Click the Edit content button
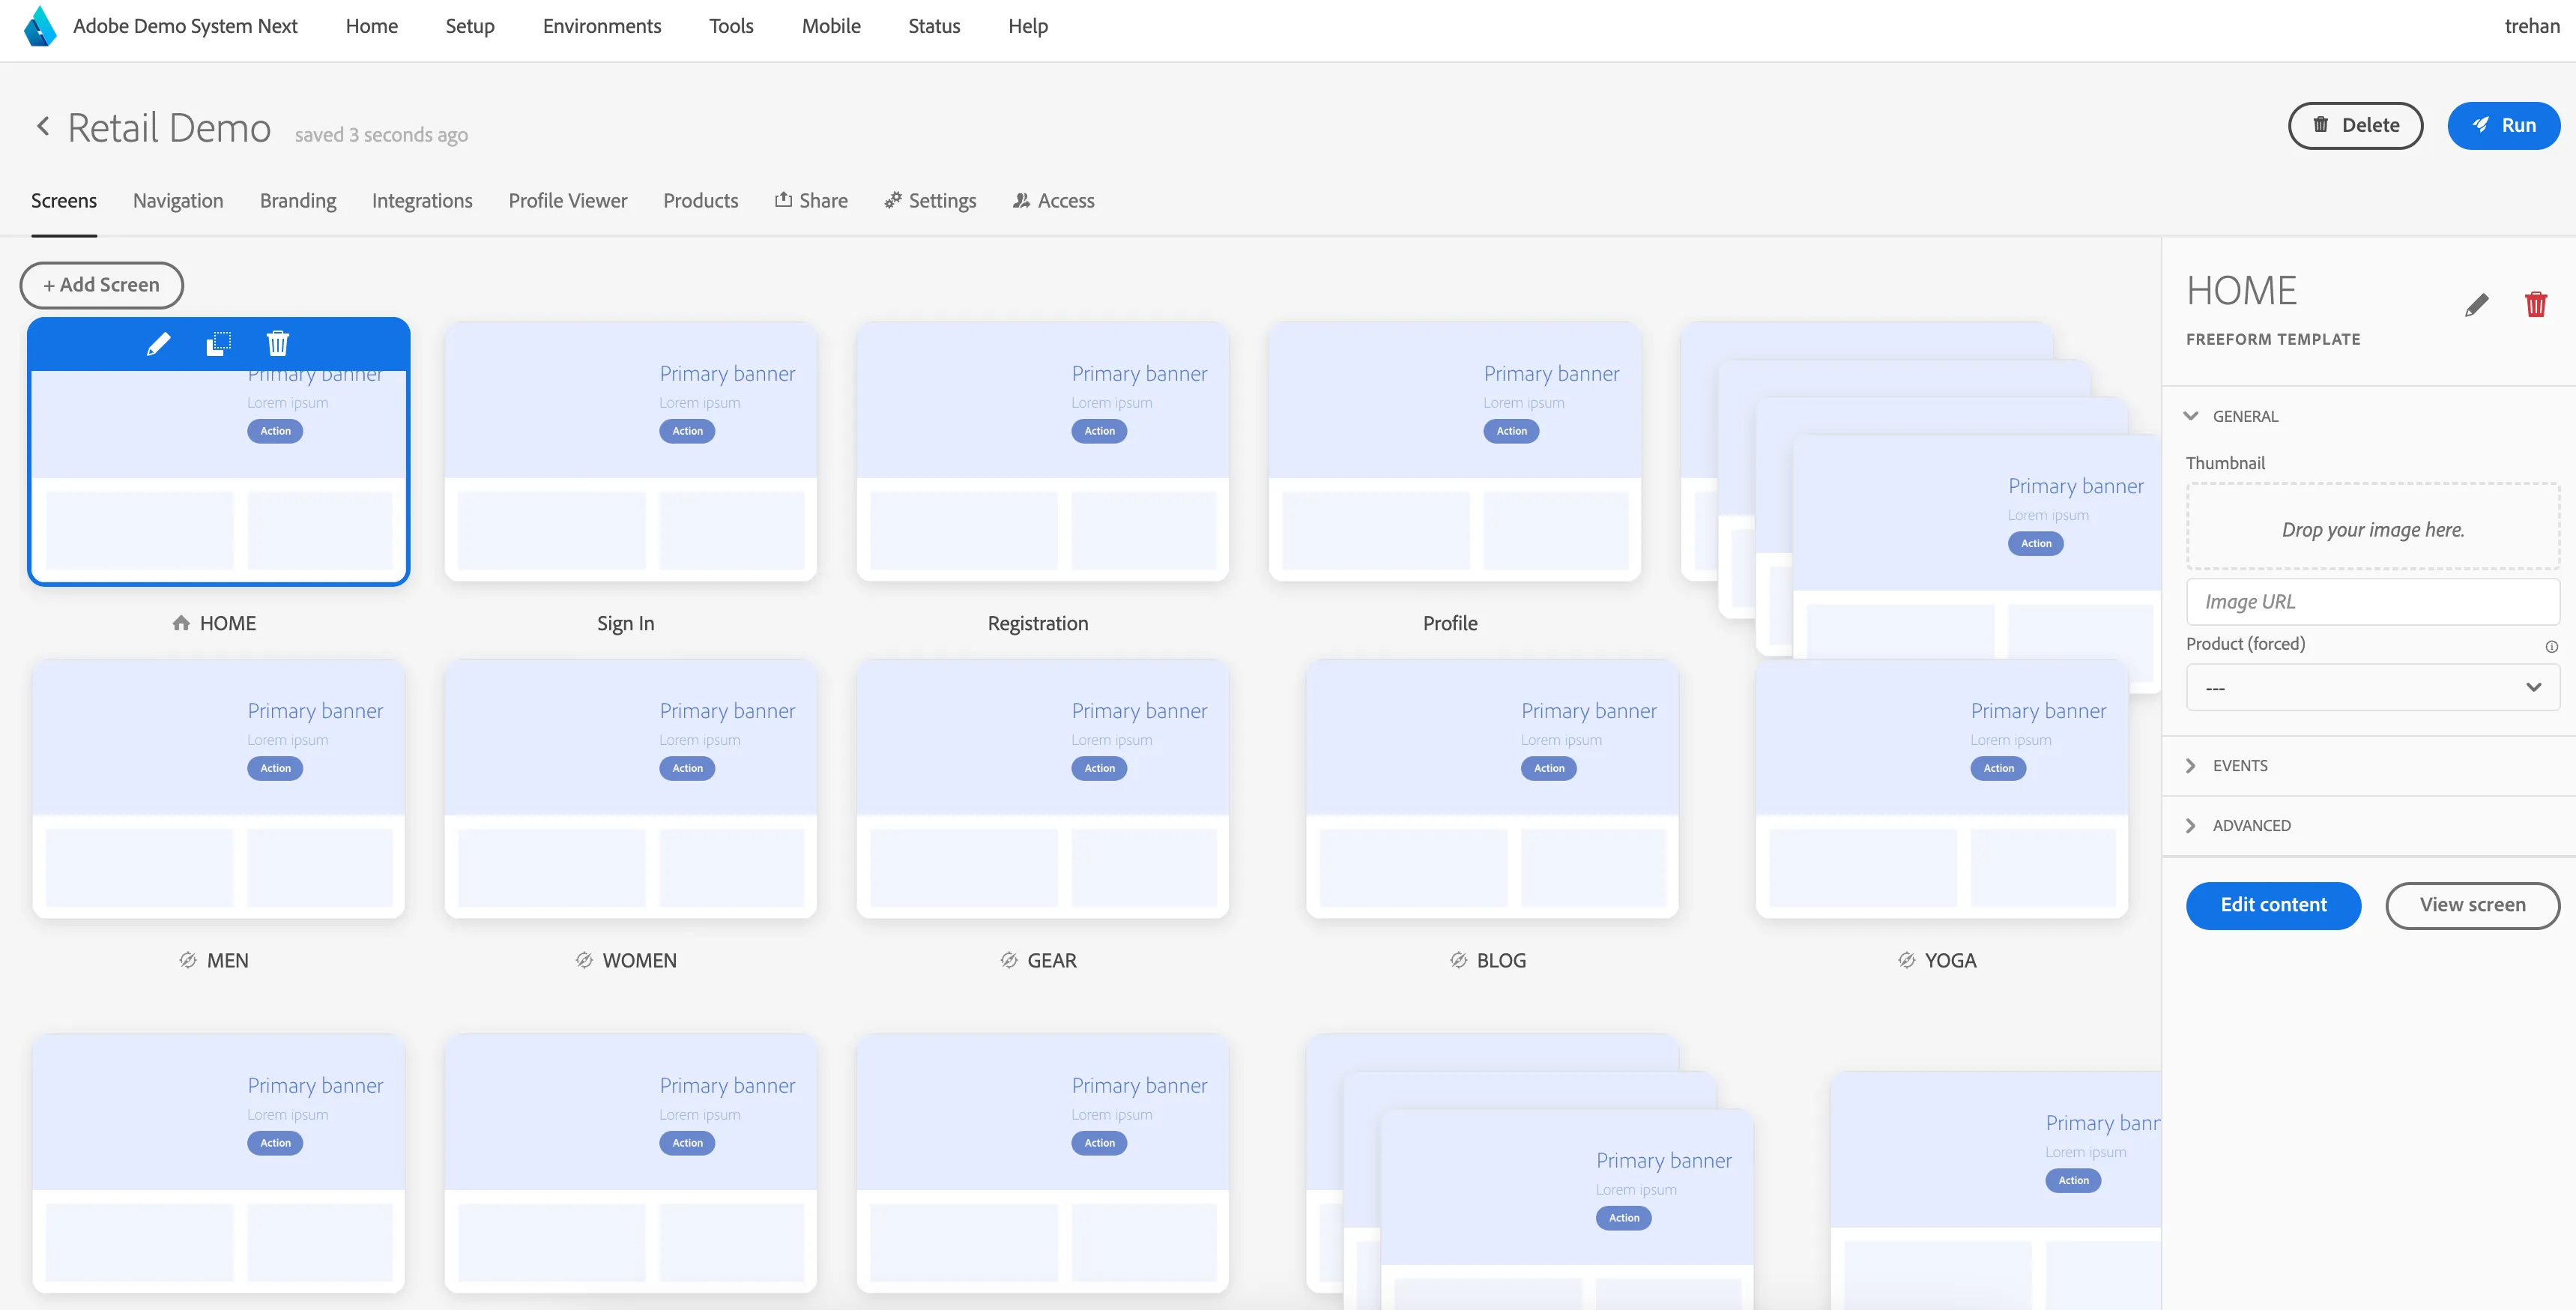 click(x=2273, y=905)
